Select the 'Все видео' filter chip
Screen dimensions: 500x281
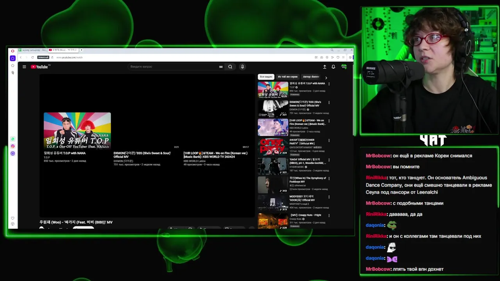266,77
